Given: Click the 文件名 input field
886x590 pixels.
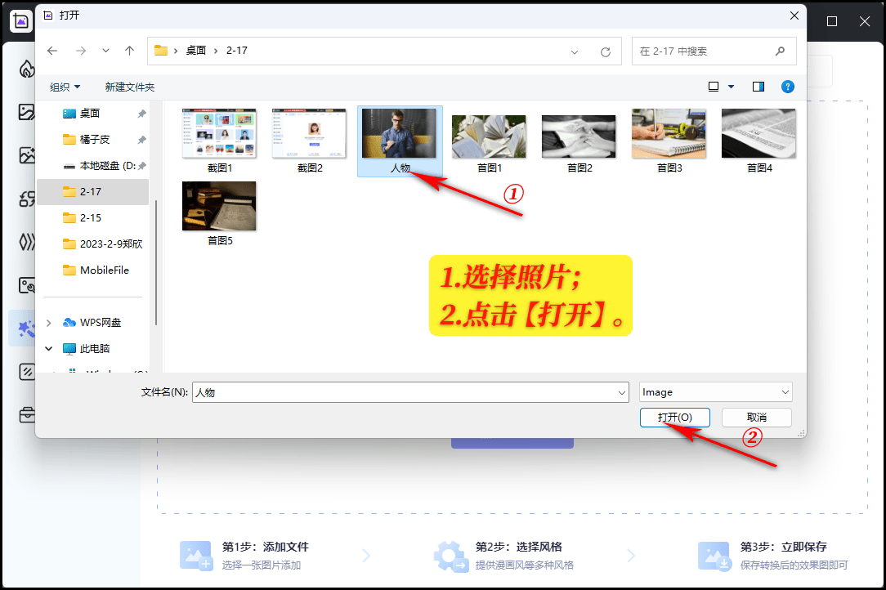Looking at the screenshot, I should click(404, 392).
